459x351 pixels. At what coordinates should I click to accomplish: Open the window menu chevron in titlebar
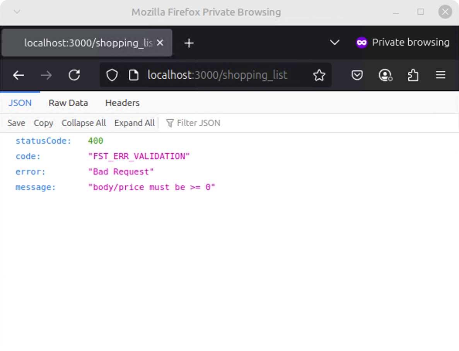click(17, 12)
